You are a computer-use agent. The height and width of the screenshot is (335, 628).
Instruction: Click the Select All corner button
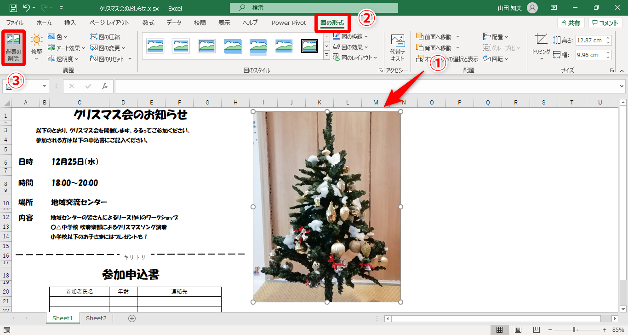pos(7,103)
